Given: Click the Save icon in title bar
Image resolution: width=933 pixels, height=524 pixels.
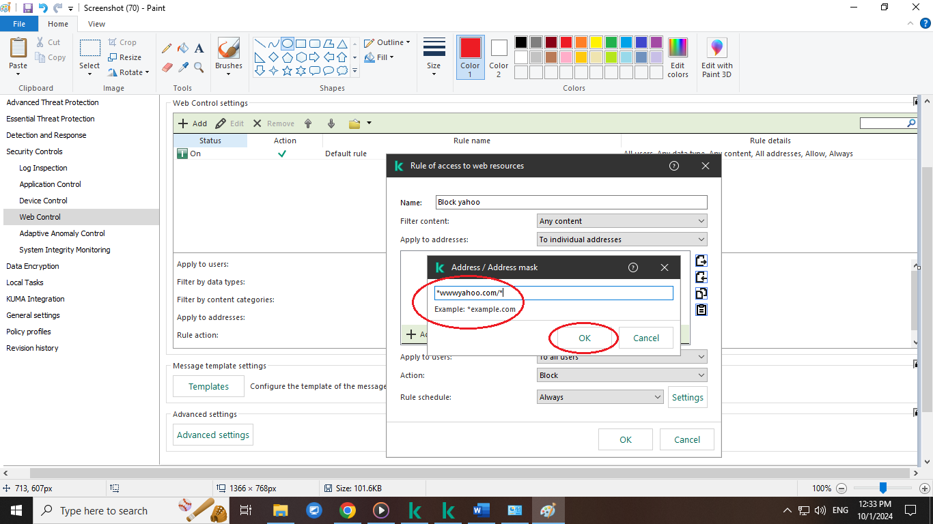Looking at the screenshot, I should tap(28, 8).
